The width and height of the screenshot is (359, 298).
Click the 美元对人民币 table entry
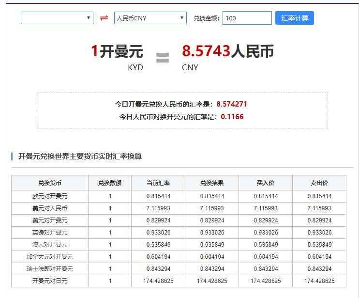[x=50, y=208]
